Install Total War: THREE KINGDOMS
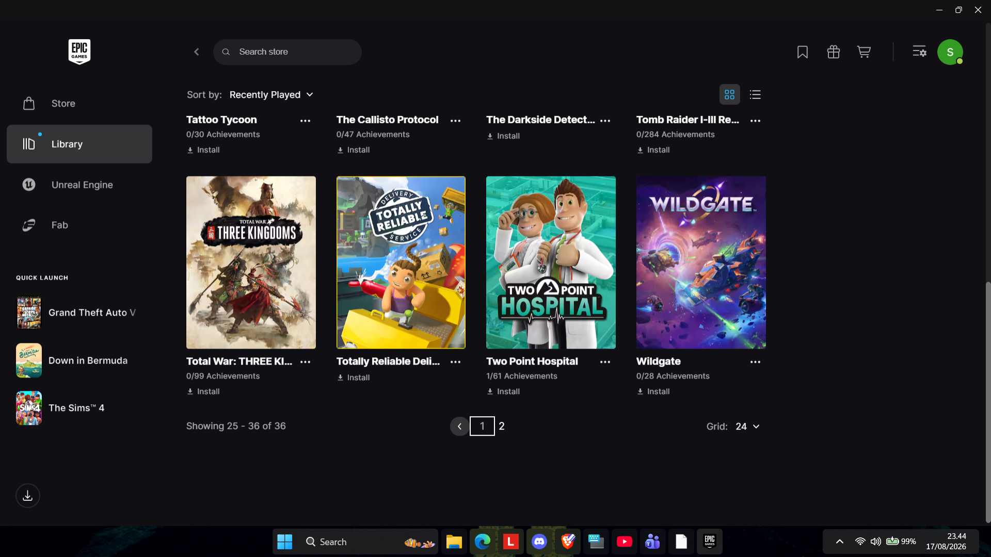The height and width of the screenshot is (557, 991). click(203, 391)
